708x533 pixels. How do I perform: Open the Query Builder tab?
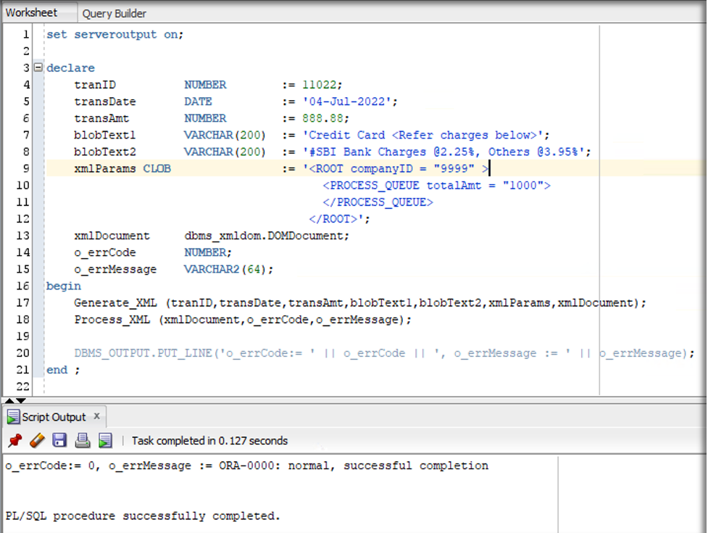(x=114, y=13)
